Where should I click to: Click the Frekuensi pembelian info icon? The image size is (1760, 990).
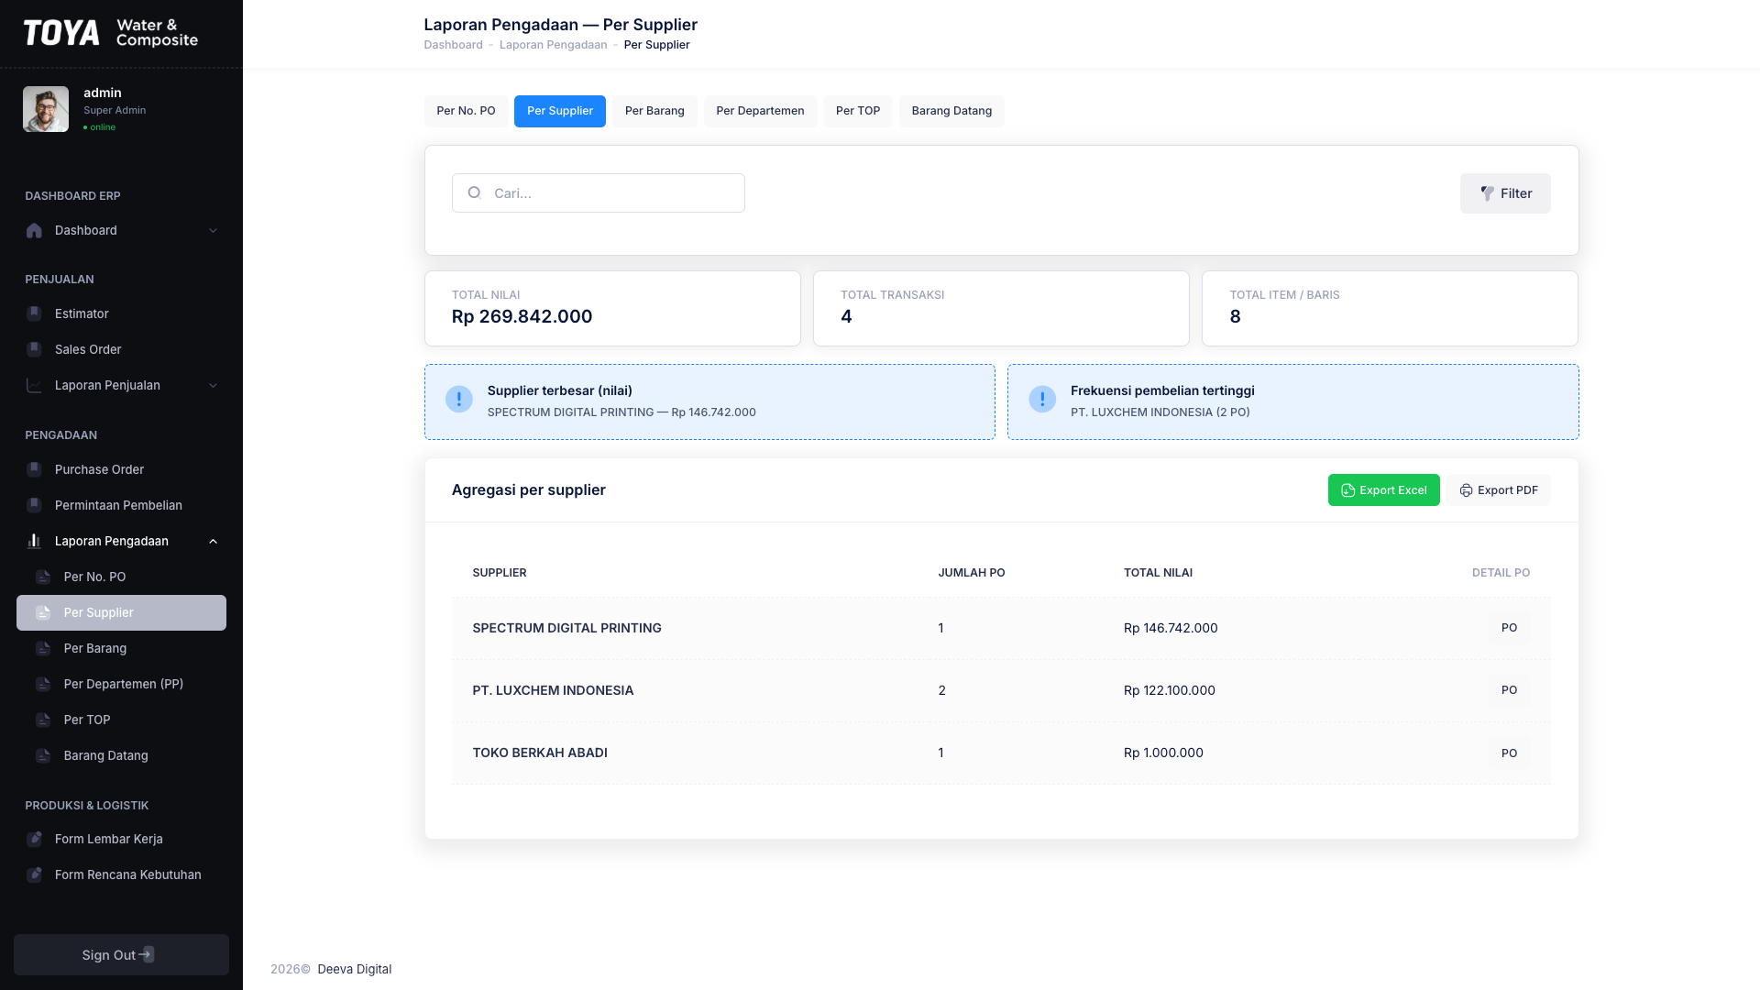tap(1042, 399)
